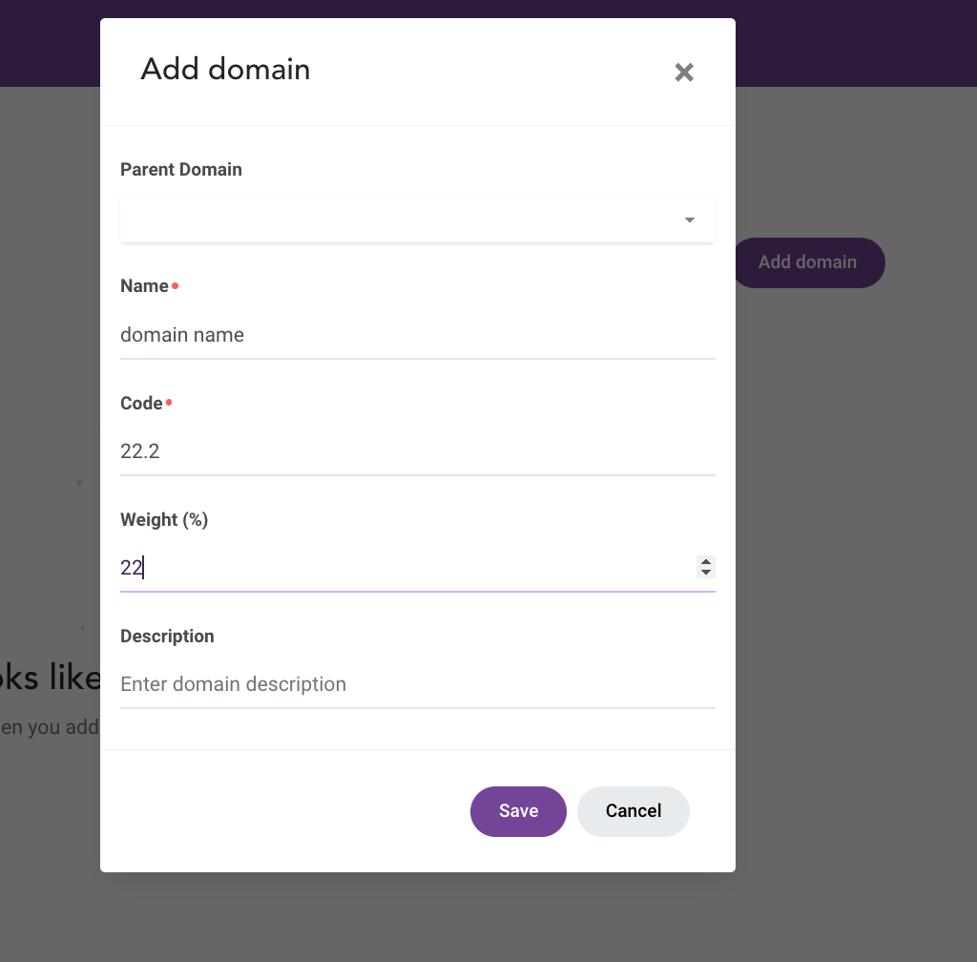Image resolution: width=977 pixels, height=962 pixels.
Task: Save the new domain
Action: pyautogui.click(x=518, y=811)
